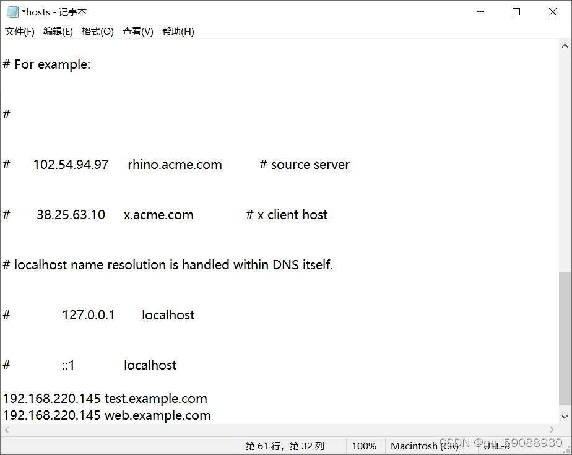Click the IP before web.example.com
Image resolution: width=572 pixels, height=455 pixels.
pos(52,415)
